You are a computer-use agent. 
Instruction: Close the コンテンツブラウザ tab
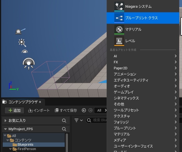click(40, 102)
